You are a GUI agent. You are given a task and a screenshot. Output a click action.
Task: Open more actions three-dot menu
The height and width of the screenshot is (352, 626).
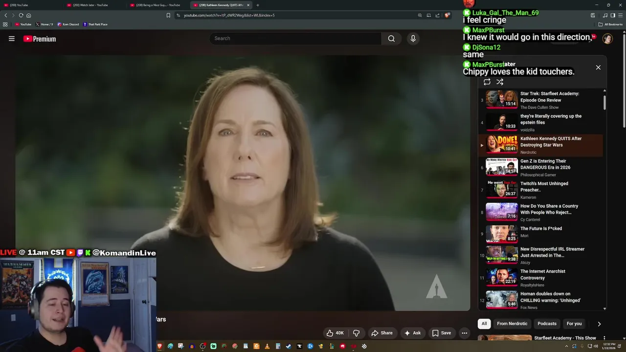(x=465, y=333)
